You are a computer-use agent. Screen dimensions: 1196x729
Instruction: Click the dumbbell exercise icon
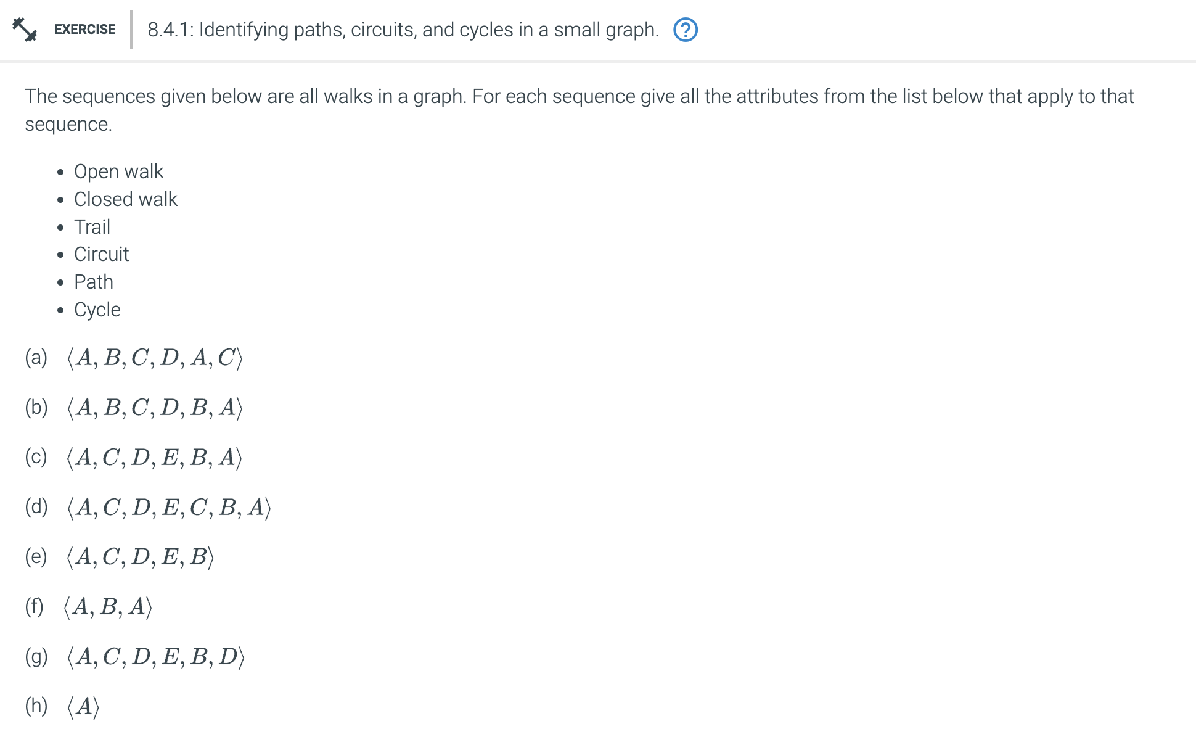coord(25,29)
